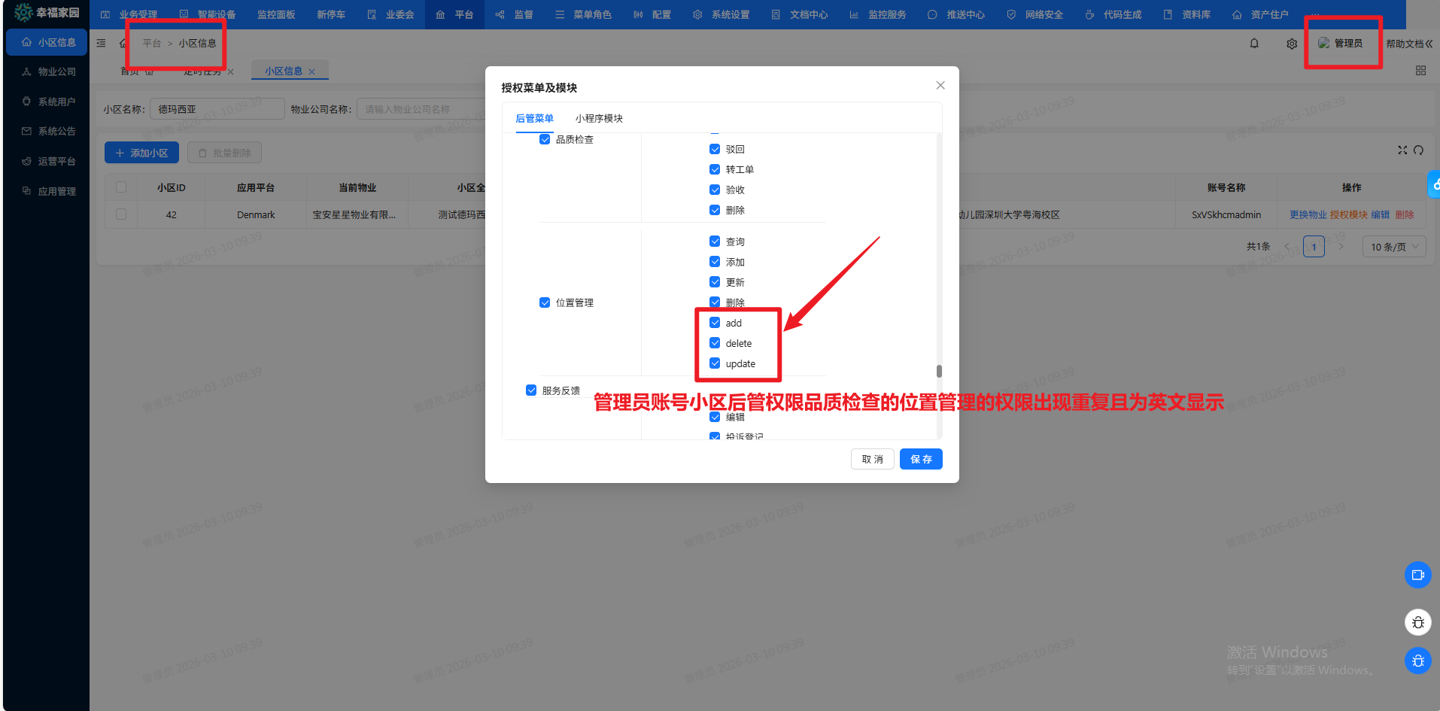
Task: Expand the 管理员 user menu
Action: [x=1341, y=44]
